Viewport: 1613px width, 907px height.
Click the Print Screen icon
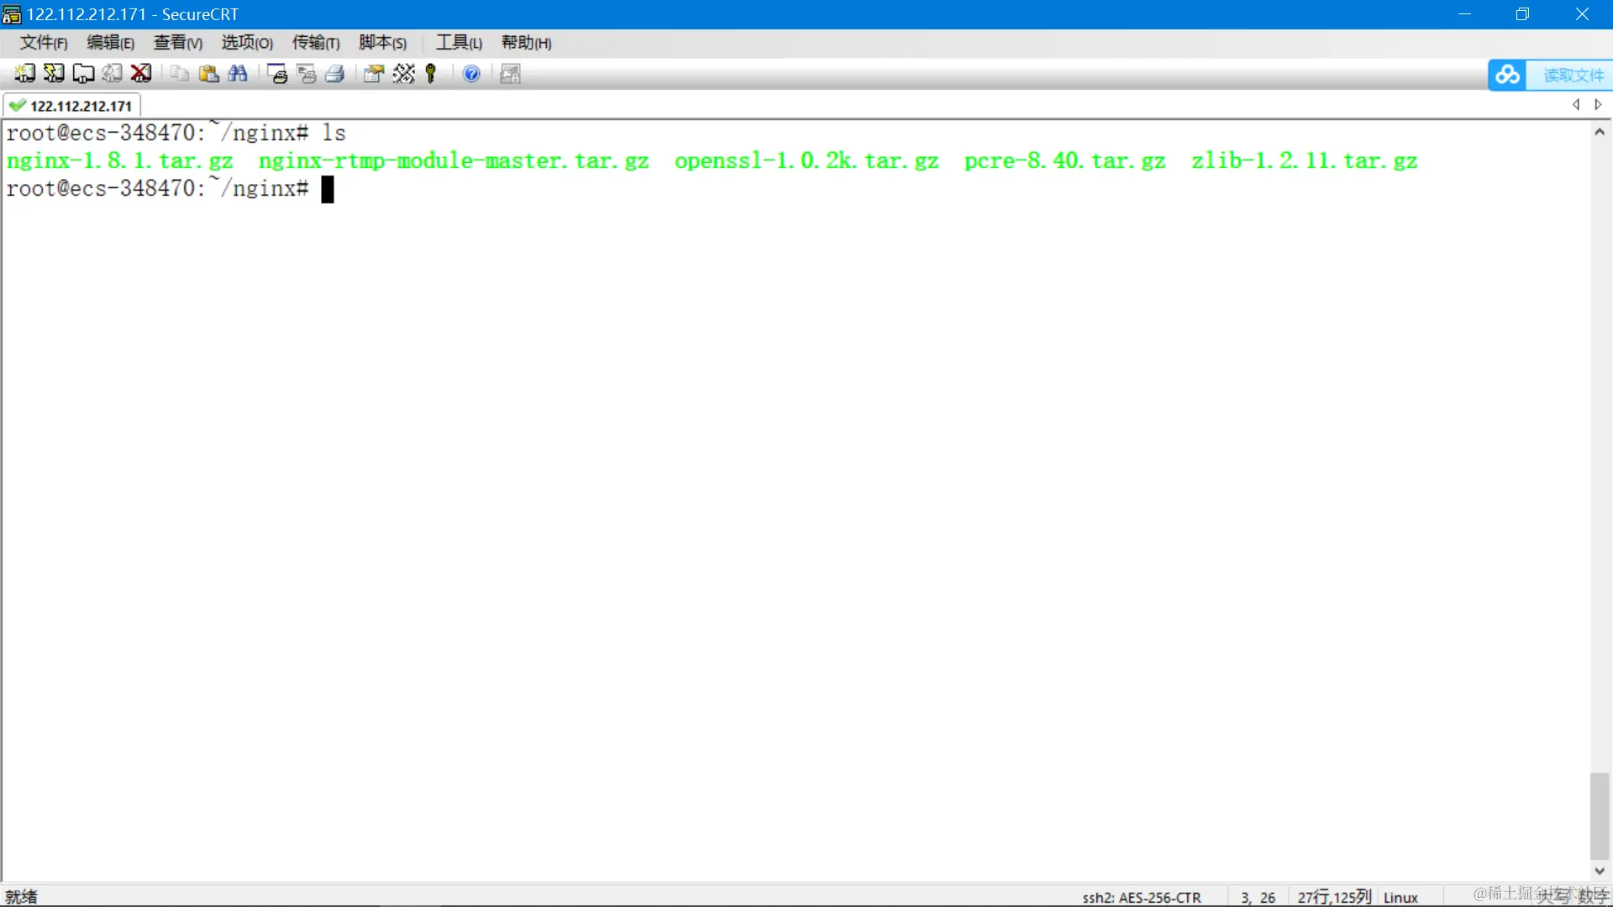click(277, 74)
